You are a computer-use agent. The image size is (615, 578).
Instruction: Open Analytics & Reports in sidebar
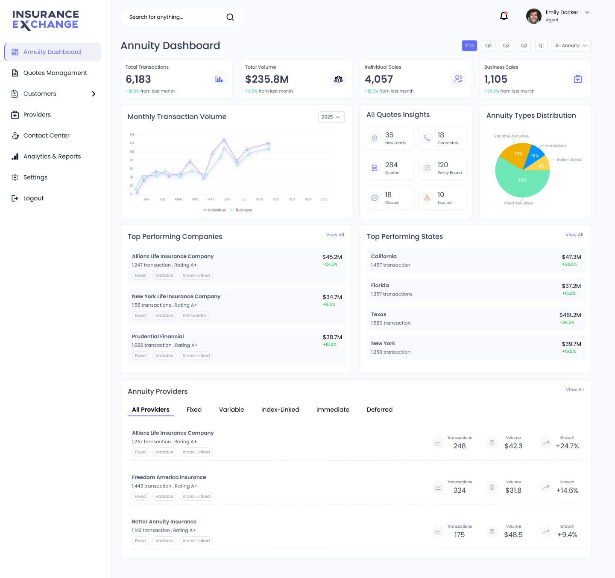53,157
